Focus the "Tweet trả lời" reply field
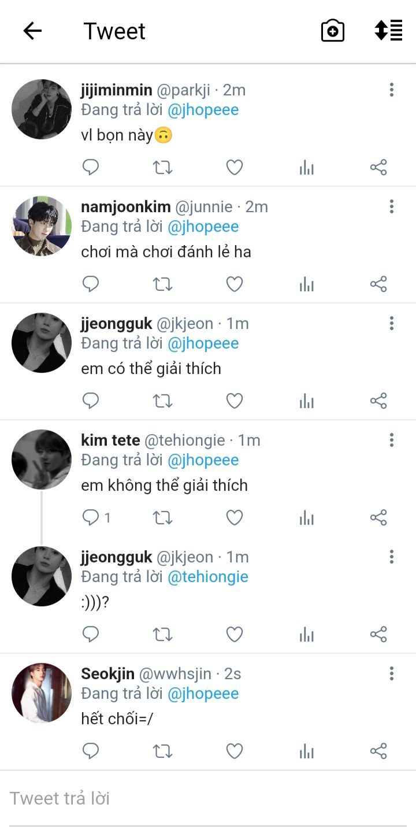The width and height of the screenshot is (416, 830). (208, 799)
